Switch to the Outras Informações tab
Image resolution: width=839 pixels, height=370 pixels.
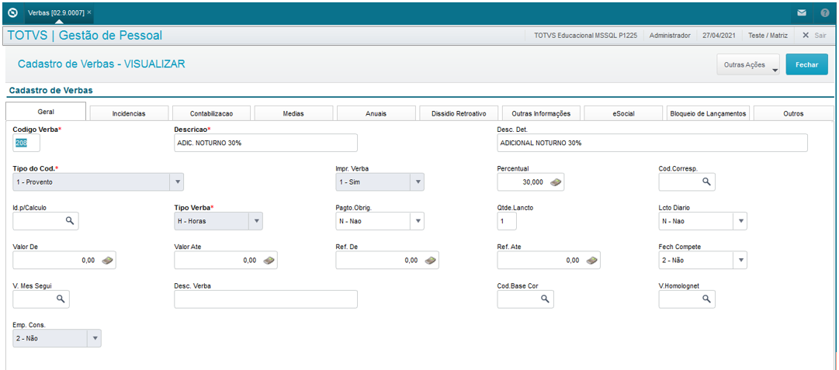pos(541,113)
